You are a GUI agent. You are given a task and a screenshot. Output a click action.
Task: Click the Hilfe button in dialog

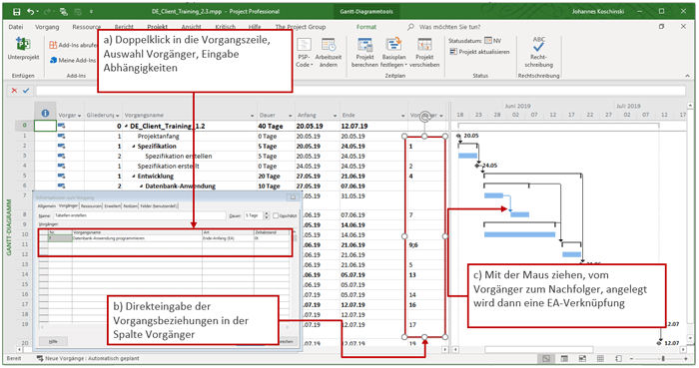53,341
